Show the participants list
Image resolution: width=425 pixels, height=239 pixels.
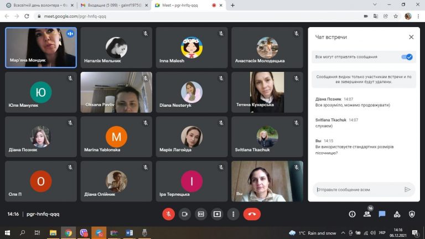(x=367, y=214)
